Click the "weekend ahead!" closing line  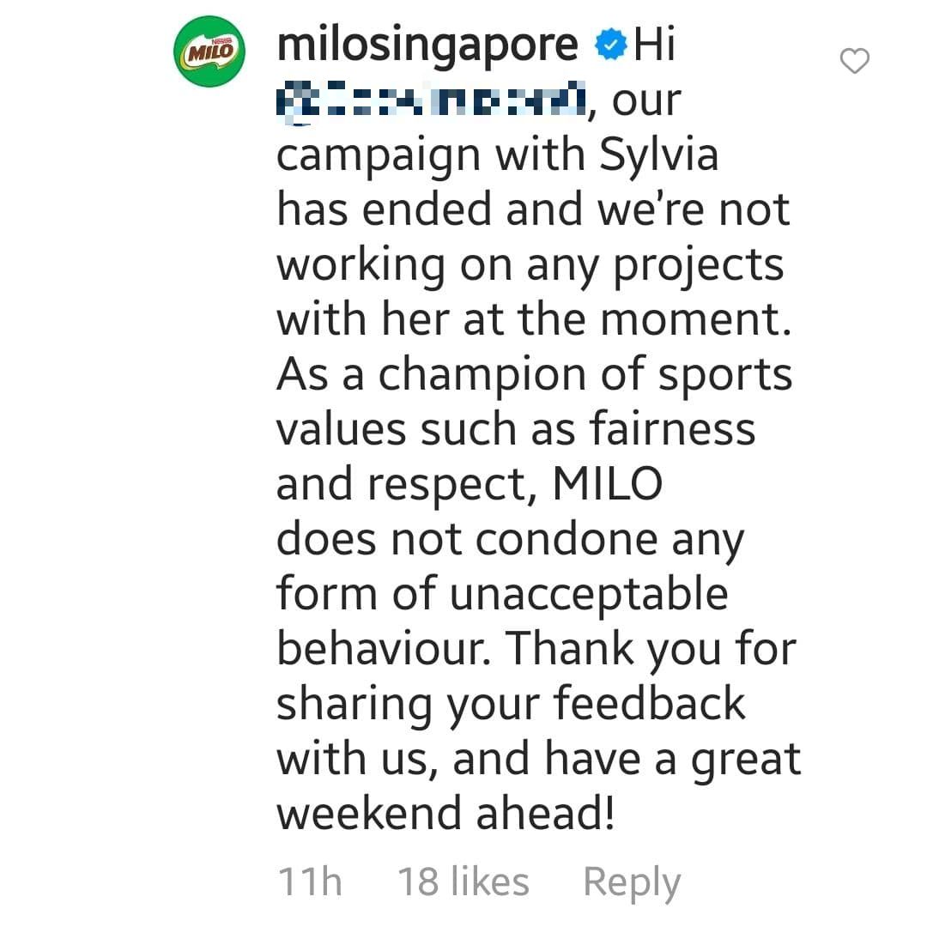point(445,812)
